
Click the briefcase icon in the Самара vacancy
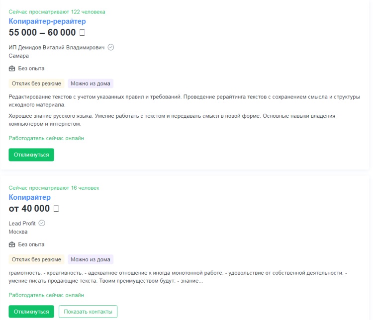[x=12, y=69]
